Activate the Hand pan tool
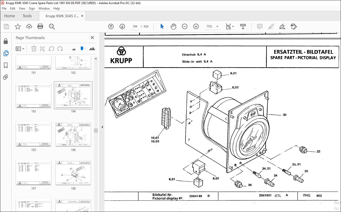The width and height of the screenshot is (341, 212). [x=173, y=26]
